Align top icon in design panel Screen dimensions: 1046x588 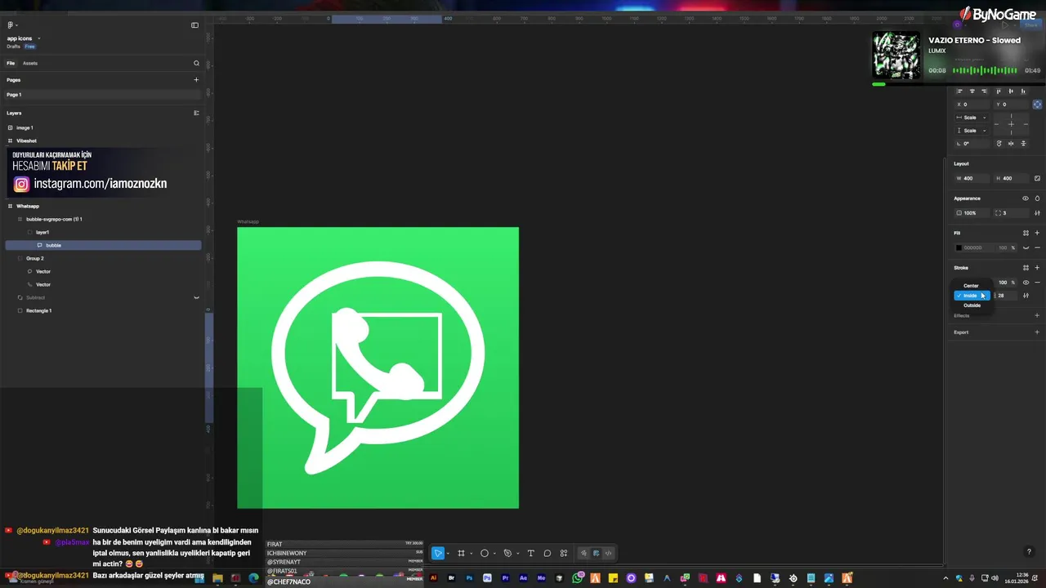(999, 91)
